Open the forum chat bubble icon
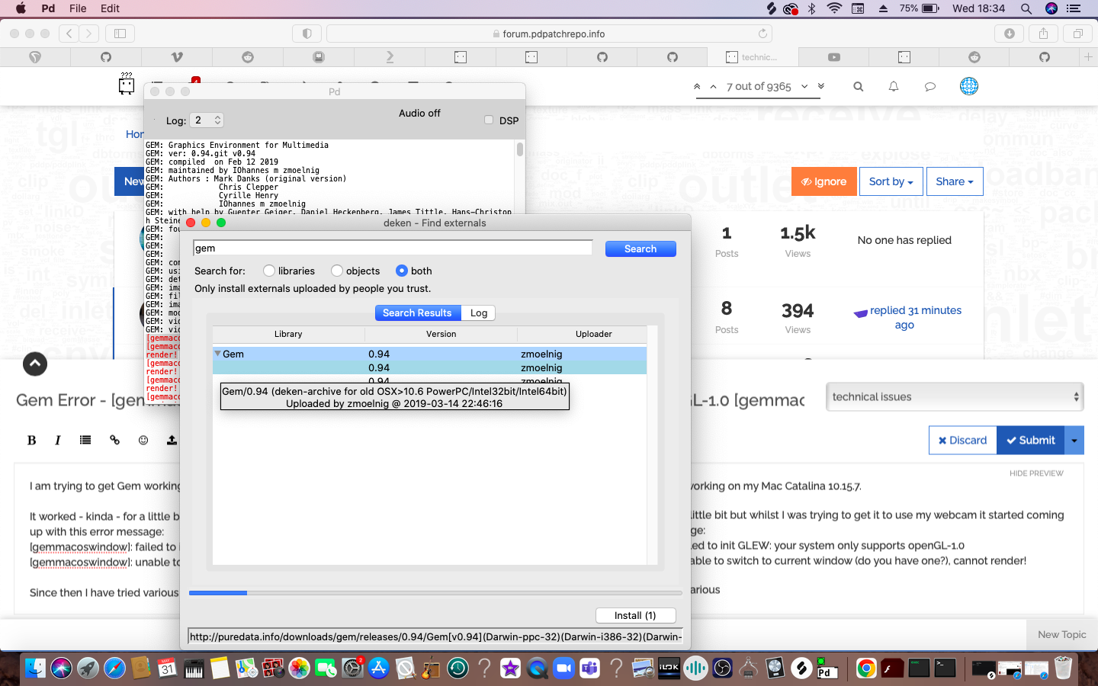Viewport: 1098px width, 686px height. pos(929,87)
